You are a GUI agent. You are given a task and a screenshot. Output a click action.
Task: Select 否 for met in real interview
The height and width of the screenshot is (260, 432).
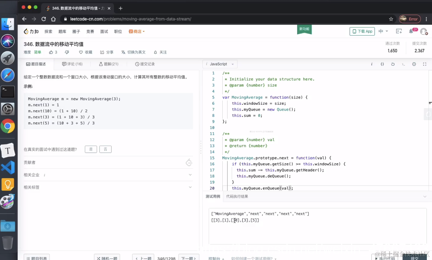[x=105, y=149]
